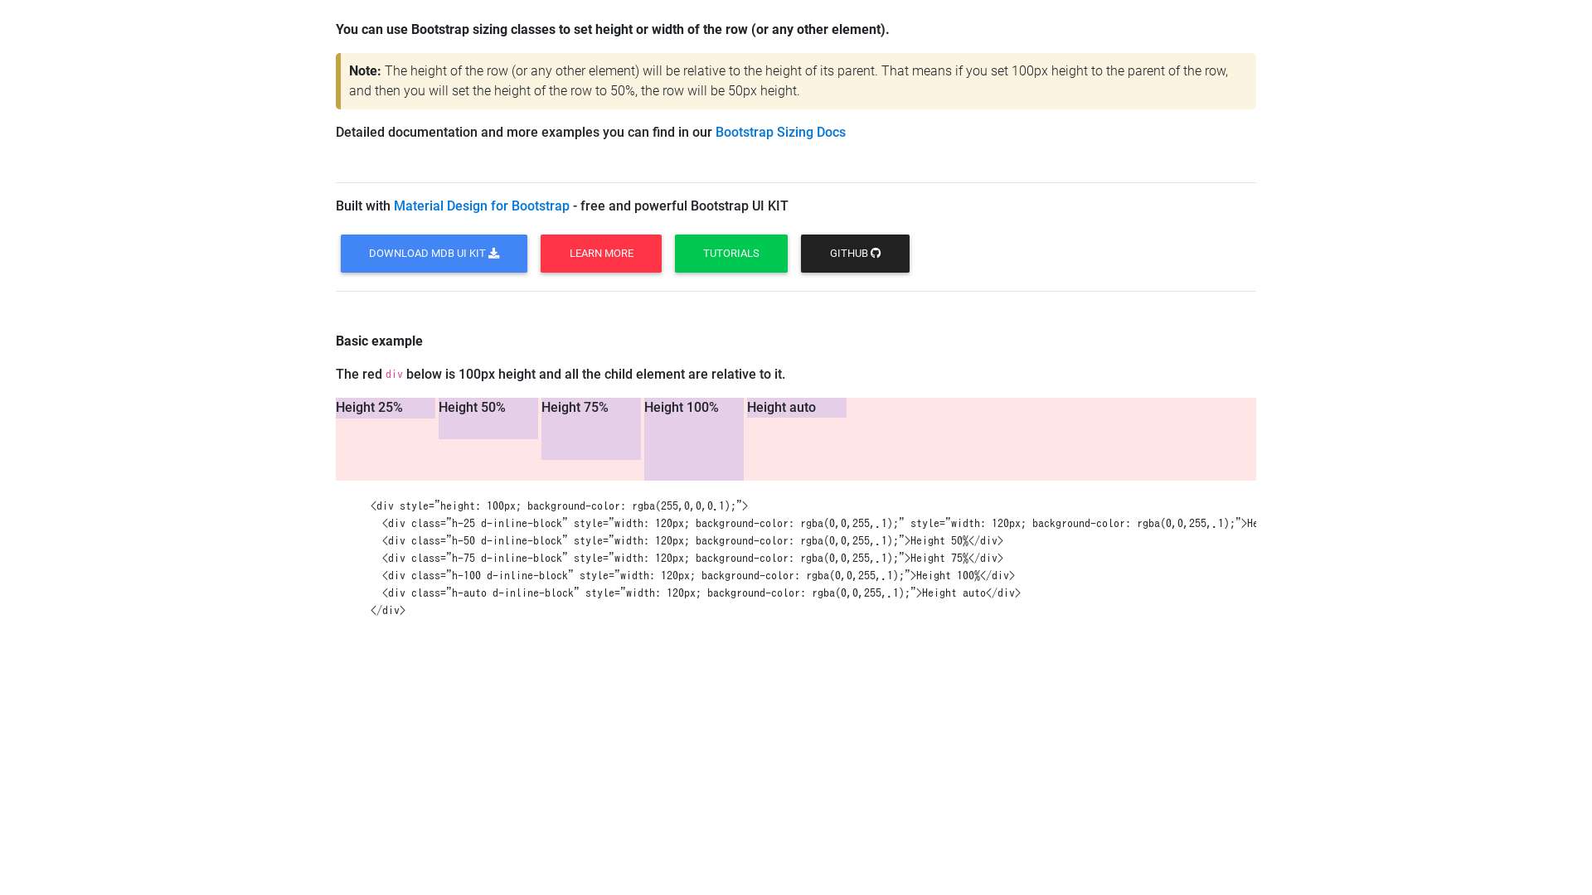Click the black GitHub button

855,254
